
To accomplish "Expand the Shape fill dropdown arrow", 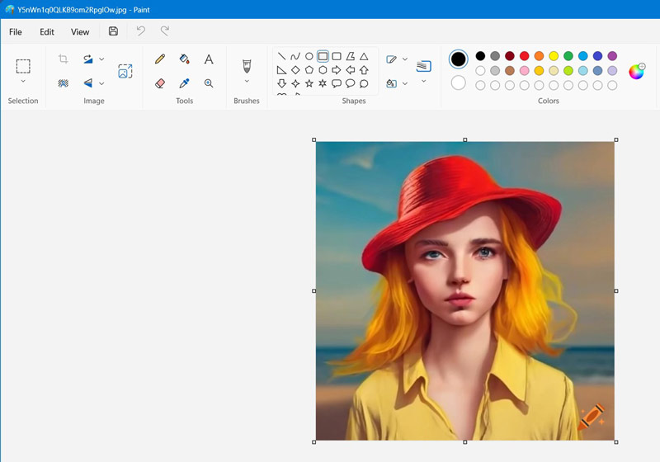I will click(405, 83).
